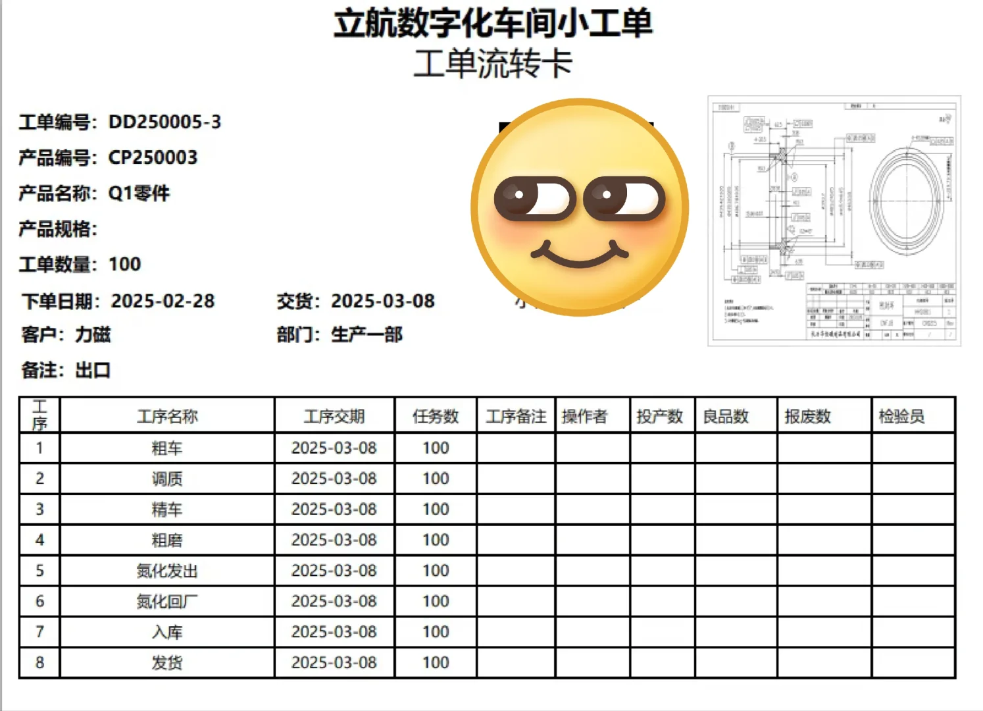The width and height of the screenshot is (983, 711).
Task: Click the smiley face emoji image
Action: point(579,207)
